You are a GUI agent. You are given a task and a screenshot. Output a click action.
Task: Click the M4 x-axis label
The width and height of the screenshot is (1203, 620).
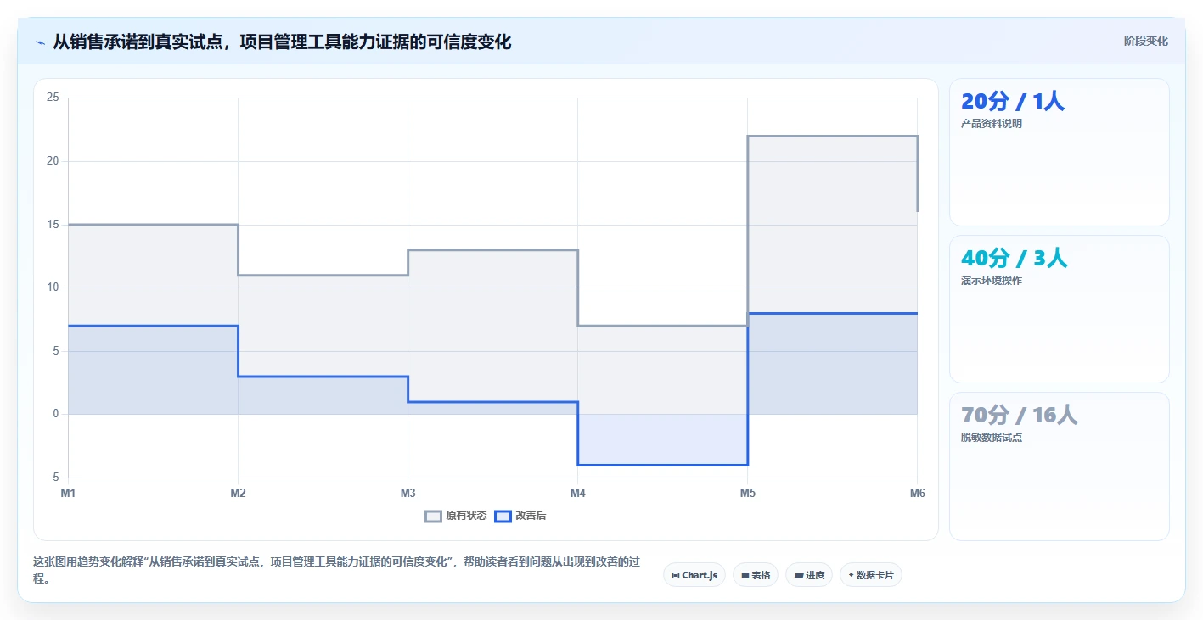pos(577,493)
